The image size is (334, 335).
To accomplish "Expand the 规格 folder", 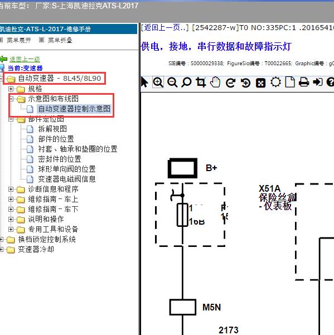I will [x=11, y=89].
